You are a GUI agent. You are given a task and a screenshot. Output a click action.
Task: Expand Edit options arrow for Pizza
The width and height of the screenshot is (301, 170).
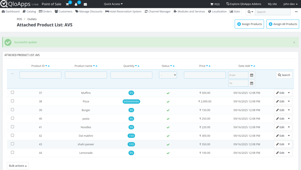[x=289, y=101]
